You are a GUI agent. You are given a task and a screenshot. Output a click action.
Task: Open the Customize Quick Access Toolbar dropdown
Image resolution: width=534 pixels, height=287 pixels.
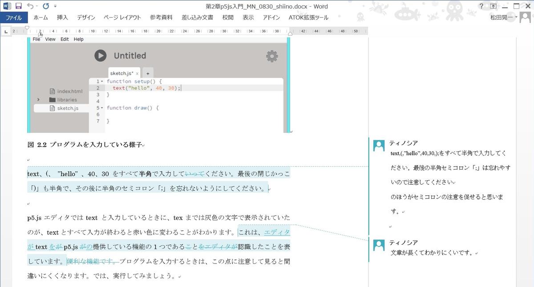55,6
